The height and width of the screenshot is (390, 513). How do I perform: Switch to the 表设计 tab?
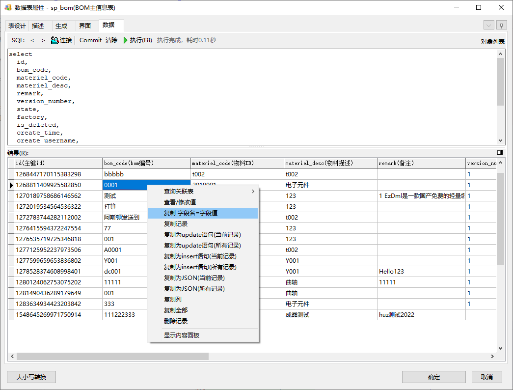(x=17, y=26)
